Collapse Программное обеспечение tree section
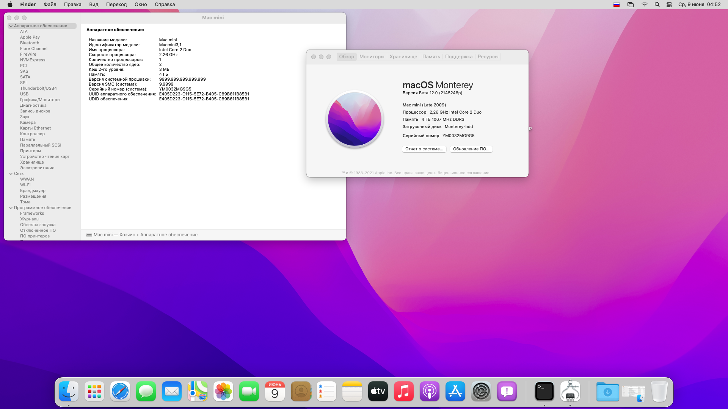Viewport: 728px width, 409px height. click(x=11, y=208)
